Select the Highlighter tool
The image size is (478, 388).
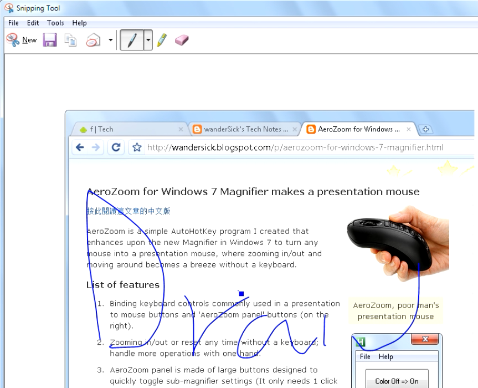[x=162, y=40]
